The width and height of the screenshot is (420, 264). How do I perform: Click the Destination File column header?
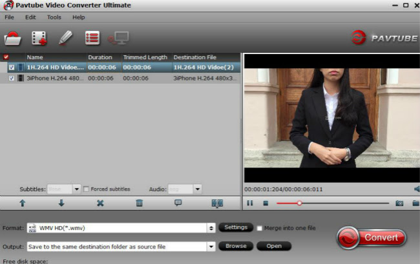(x=195, y=57)
